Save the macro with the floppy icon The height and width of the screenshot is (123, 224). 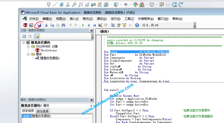(39, 25)
